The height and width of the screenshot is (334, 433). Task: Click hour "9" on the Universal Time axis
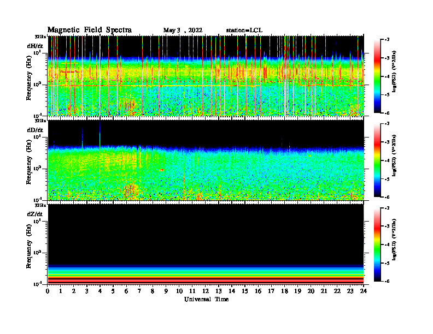(x=166, y=291)
